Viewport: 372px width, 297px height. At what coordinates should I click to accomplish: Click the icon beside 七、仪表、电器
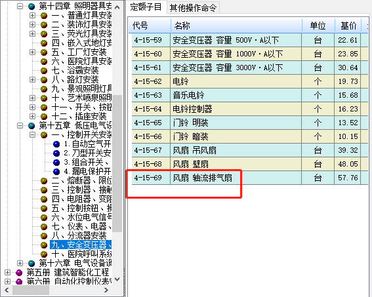point(44,227)
